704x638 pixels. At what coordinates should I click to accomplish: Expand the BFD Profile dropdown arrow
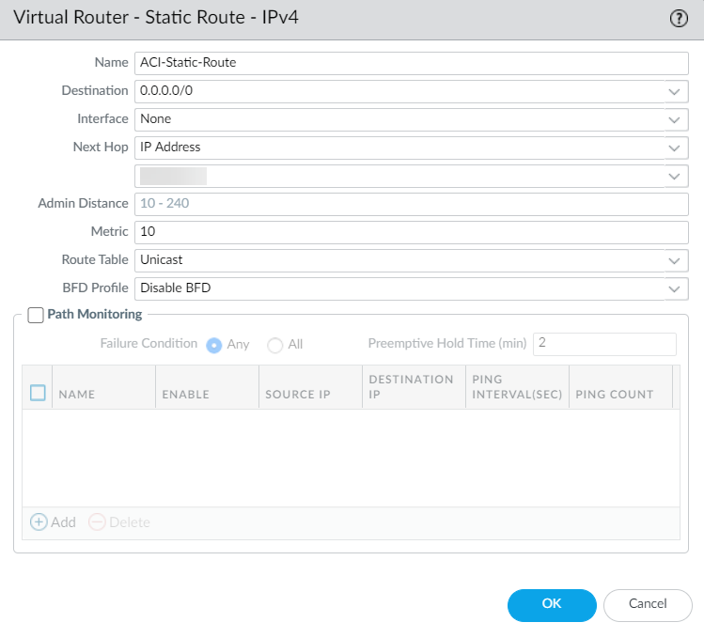click(674, 289)
